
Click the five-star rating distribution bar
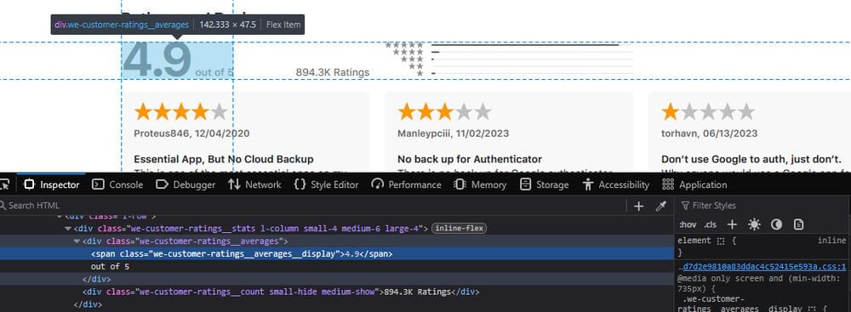click(x=532, y=45)
